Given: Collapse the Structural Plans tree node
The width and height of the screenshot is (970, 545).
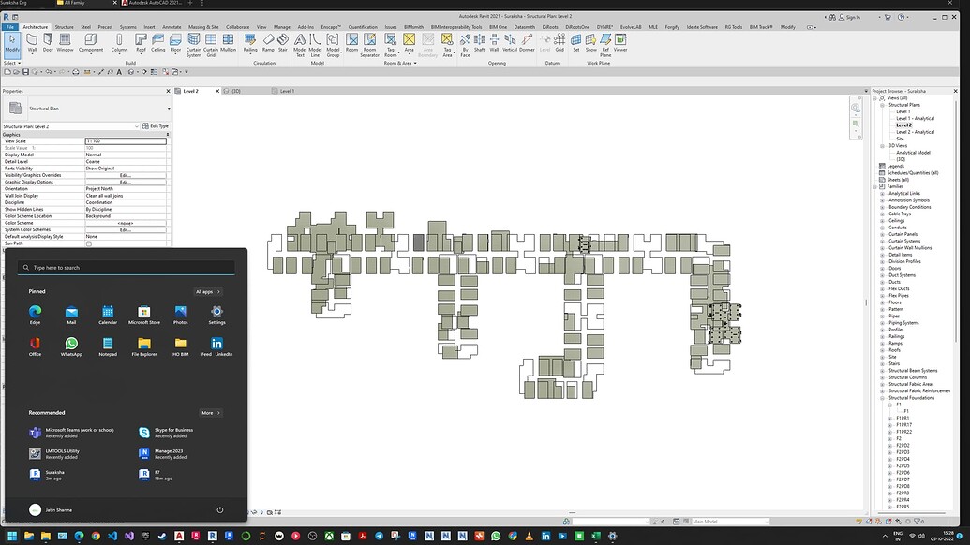Looking at the screenshot, I should (882, 105).
